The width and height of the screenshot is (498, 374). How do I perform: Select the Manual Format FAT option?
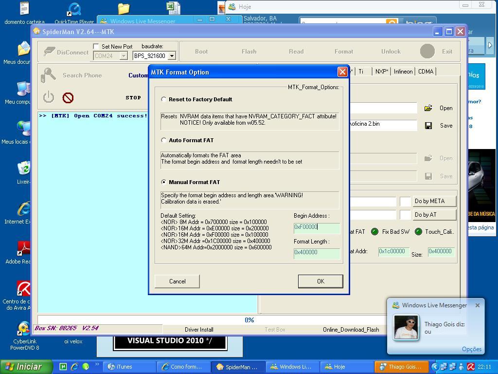pos(164,182)
